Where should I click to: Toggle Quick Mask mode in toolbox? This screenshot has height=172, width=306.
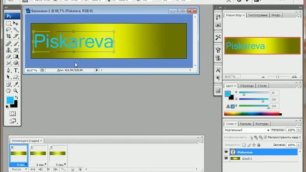12,114
